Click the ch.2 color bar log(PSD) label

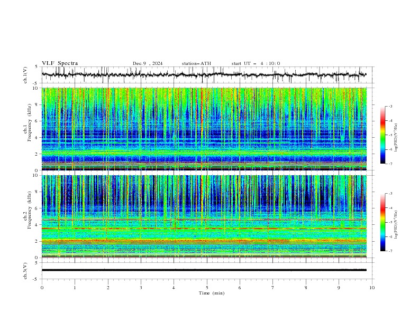396,225
